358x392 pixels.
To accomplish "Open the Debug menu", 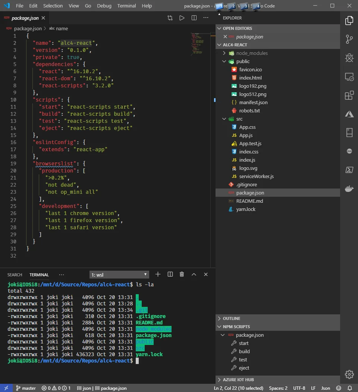I will (x=104, y=6).
